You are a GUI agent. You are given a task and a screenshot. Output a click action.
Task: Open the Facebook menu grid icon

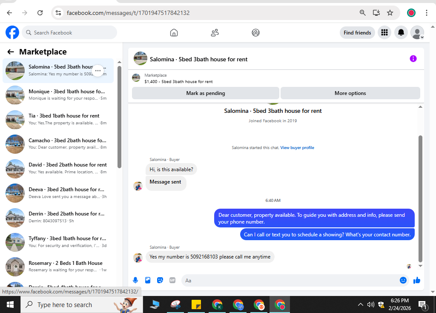(384, 32)
